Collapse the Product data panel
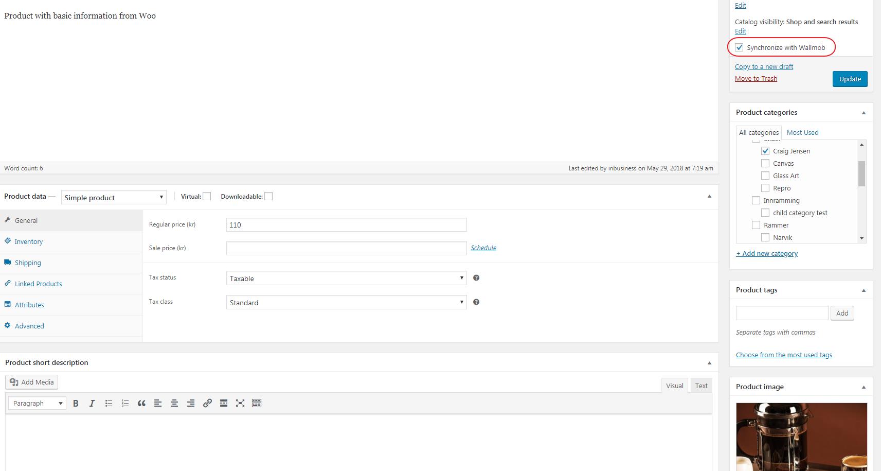The width and height of the screenshot is (881, 471). click(x=709, y=196)
